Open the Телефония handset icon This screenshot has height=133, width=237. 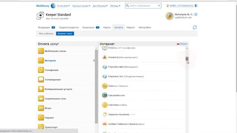(41, 70)
